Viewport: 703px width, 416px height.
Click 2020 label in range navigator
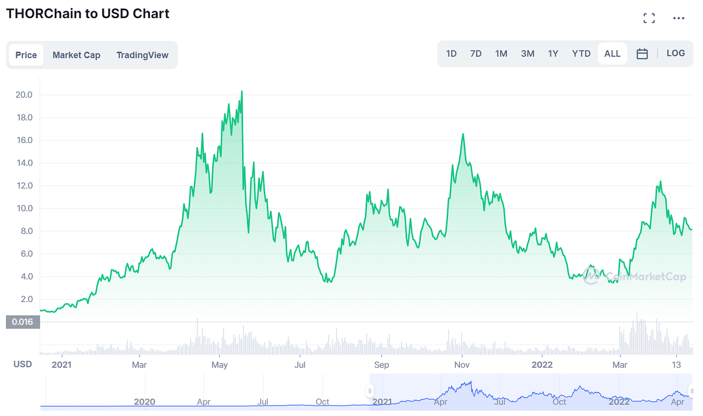(145, 401)
